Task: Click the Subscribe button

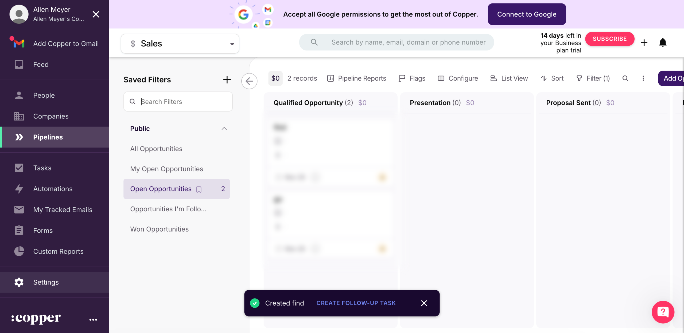Action: [610, 39]
